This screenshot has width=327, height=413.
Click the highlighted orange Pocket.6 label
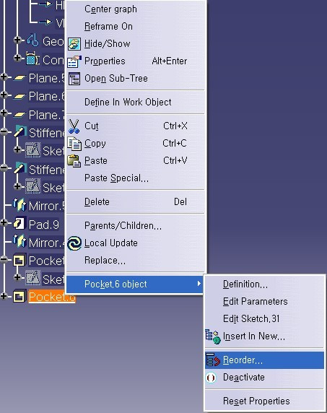(52, 297)
